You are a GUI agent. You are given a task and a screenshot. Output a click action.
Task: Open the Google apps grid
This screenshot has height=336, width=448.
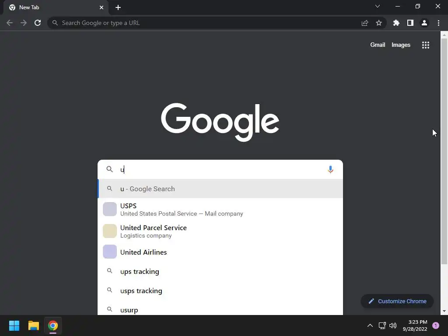426,45
